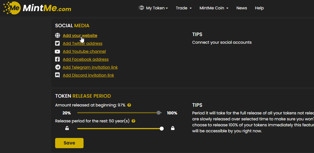Image resolution: width=314 pixels, height=153 pixels.
Task: Click the globe website icon
Action: tap(58, 35)
